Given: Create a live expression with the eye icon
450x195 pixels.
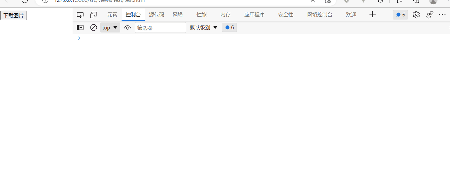Looking at the screenshot, I should 127,27.
